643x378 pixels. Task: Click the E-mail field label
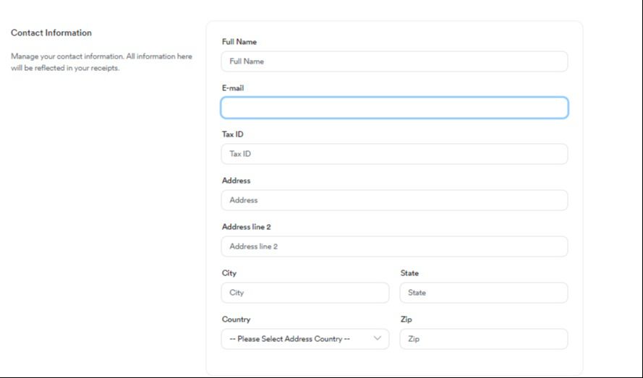click(x=234, y=88)
